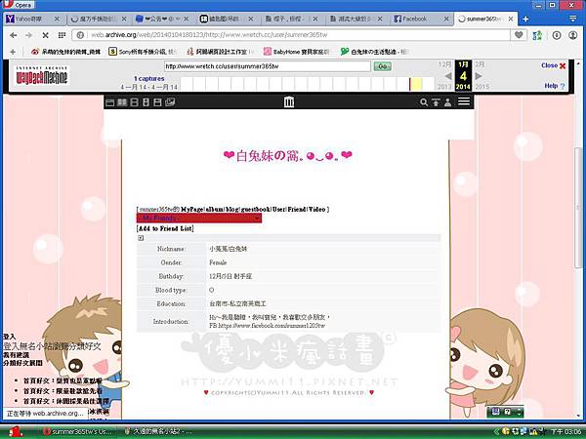586x439 pixels.
Task: Open the album link
Action: 215,209
